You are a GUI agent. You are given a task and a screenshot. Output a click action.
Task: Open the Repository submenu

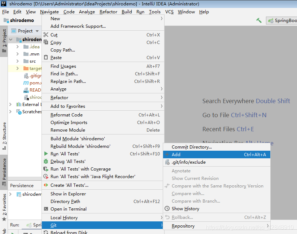(x=217, y=226)
